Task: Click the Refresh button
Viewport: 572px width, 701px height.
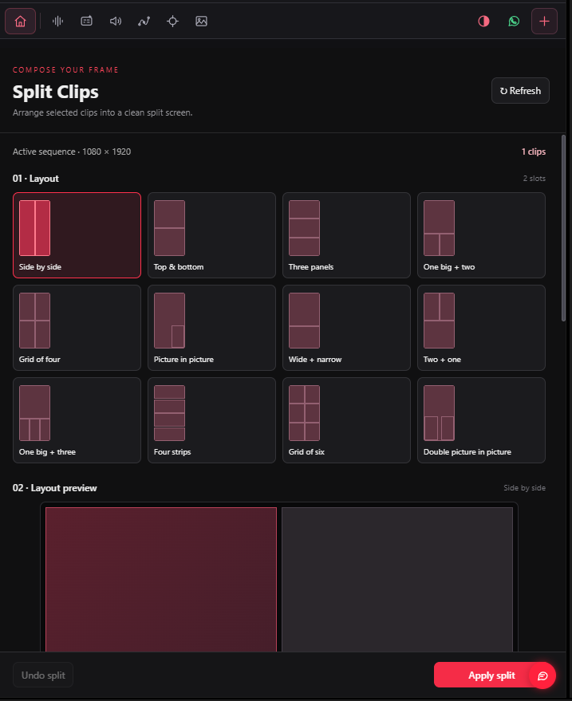Action: coord(520,91)
